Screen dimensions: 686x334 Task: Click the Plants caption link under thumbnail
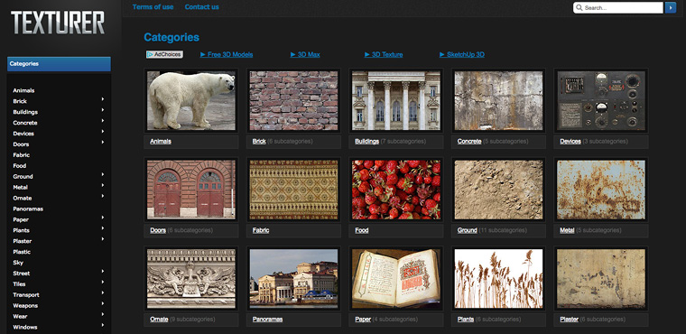466,320
